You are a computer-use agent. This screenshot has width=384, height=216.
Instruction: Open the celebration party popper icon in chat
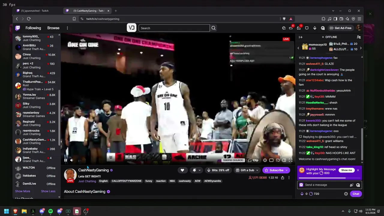click(x=352, y=185)
